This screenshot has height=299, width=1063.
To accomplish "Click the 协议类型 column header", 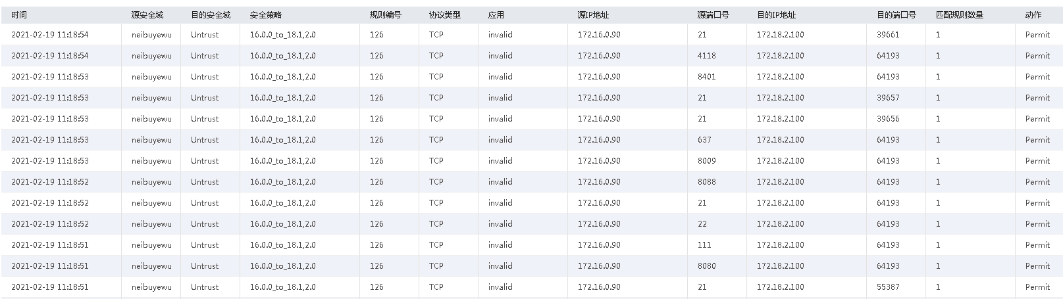I will [x=444, y=14].
